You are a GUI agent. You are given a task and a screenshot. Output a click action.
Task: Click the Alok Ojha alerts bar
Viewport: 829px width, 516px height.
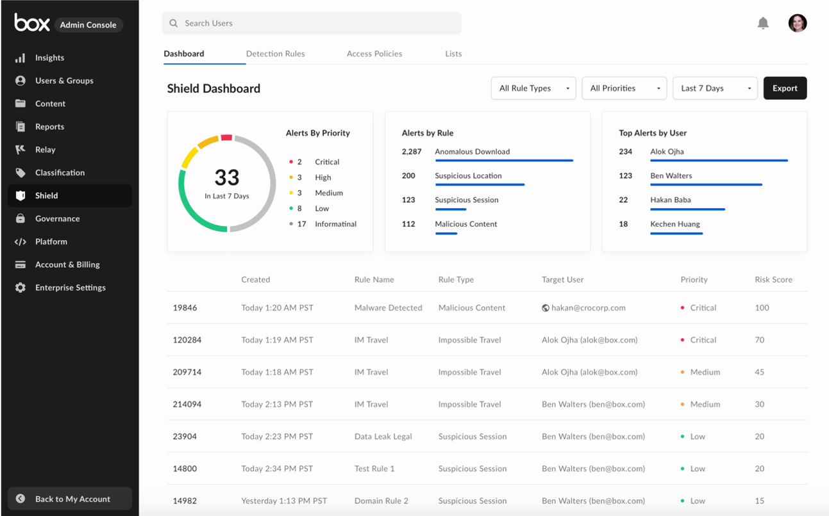719,161
